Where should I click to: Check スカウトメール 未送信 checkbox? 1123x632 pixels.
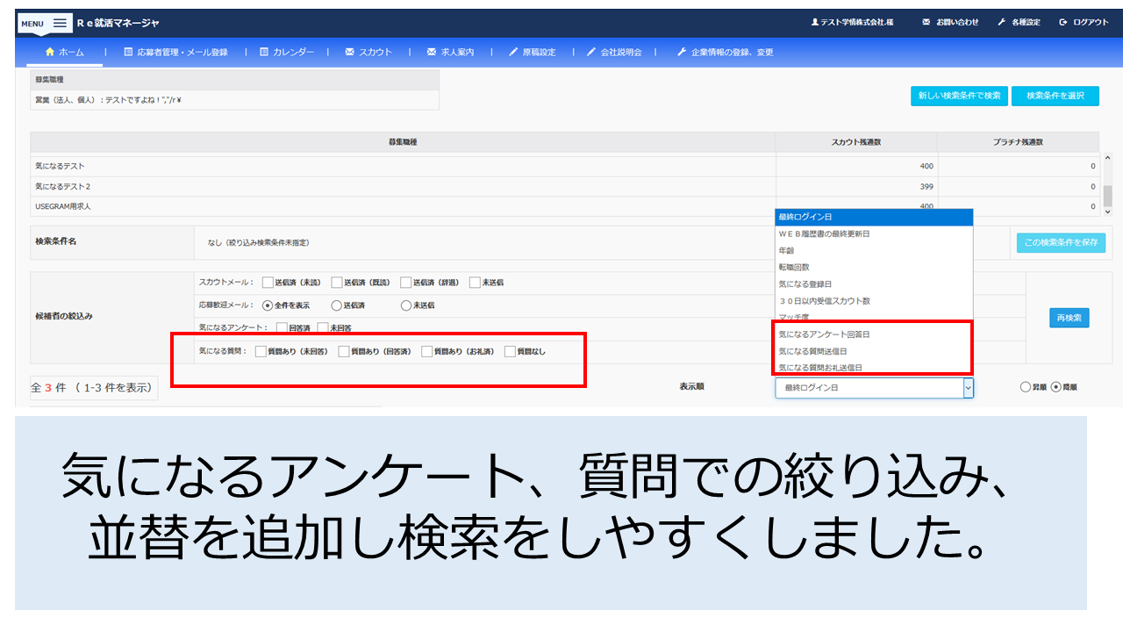tap(476, 283)
